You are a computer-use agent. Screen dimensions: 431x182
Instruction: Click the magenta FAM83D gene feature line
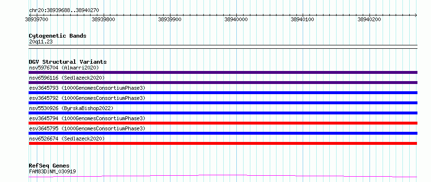point(223,176)
